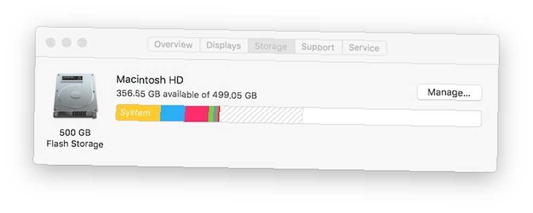Open the Service tab

tap(364, 48)
